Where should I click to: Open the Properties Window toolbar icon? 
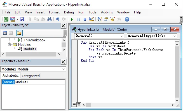pos(106,19)
